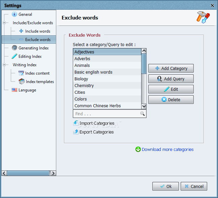This screenshot has height=198, width=218.
Task: Click the pencil icon for Editing Index
Action: click(14, 56)
